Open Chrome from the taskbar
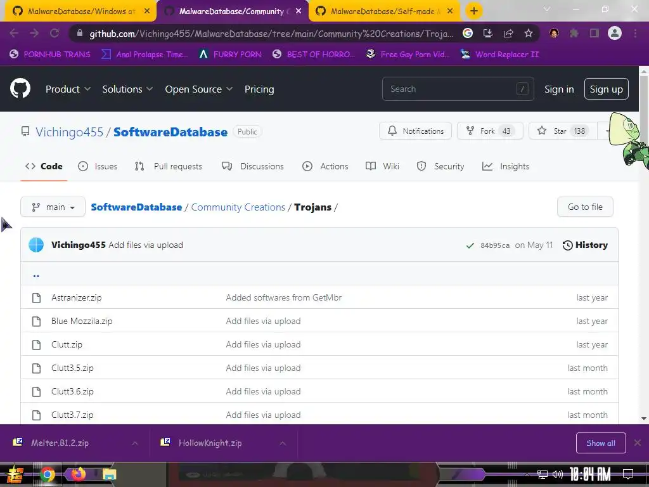 pos(47,474)
